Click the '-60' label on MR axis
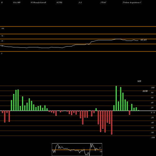 click(152, 128)
